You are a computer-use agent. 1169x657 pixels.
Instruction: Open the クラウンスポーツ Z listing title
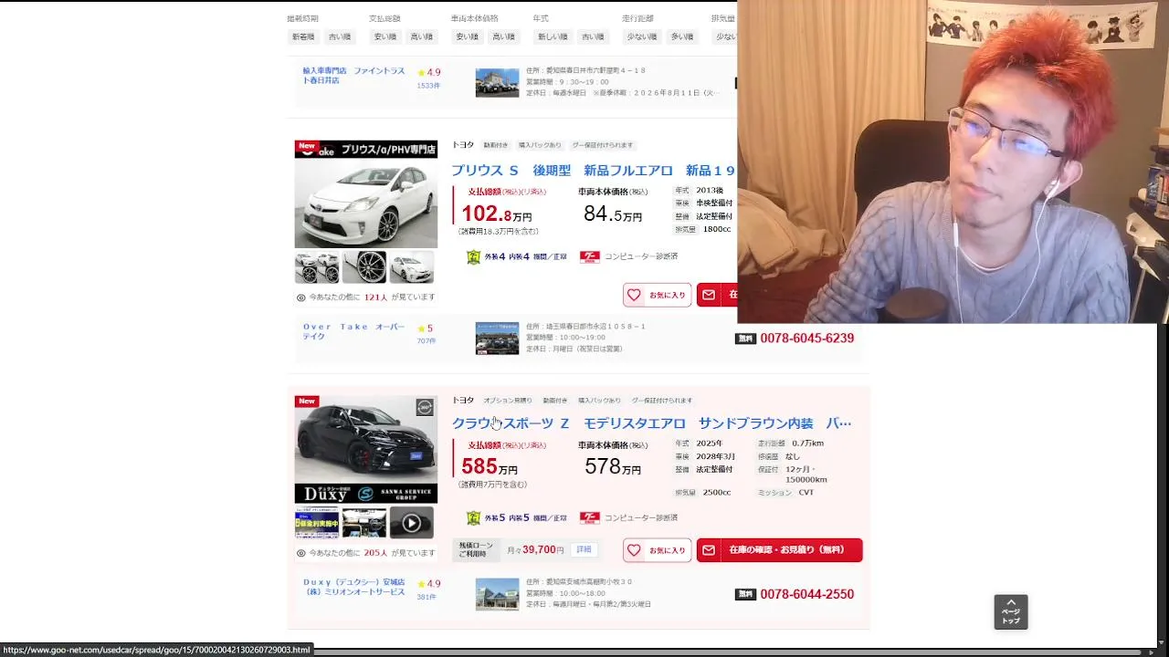coord(651,423)
